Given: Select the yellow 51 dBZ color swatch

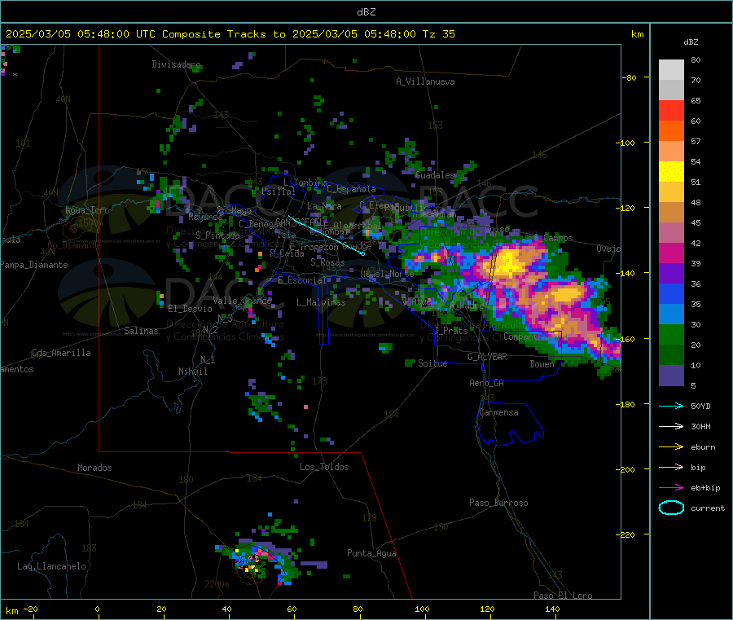Looking at the screenshot, I should (671, 172).
